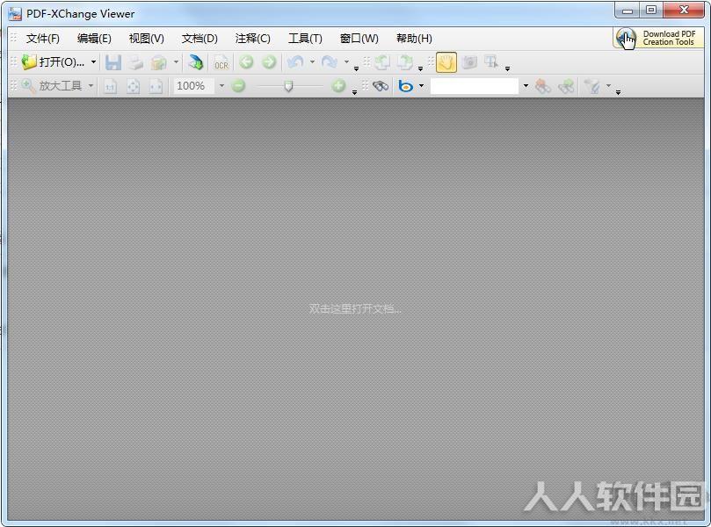Click the PDF-XChange Viewer title bar icon

(x=15, y=13)
